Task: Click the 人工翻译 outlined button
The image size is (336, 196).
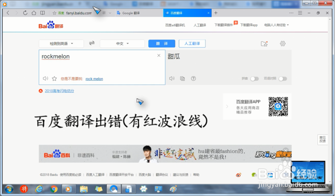Action: [192, 44]
